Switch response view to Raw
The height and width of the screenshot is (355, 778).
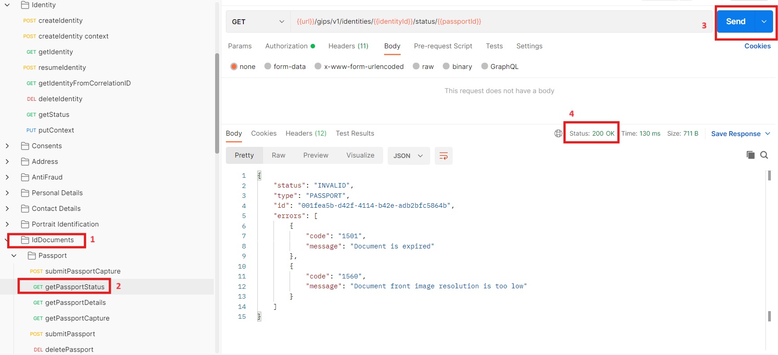click(x=278, y=155)
